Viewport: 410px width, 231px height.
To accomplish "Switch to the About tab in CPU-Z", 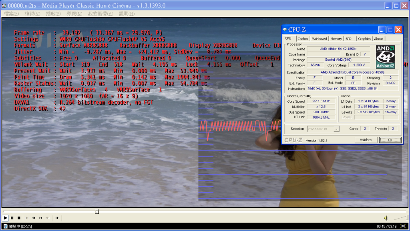I will pyautogui.click(x=378, y=39).
